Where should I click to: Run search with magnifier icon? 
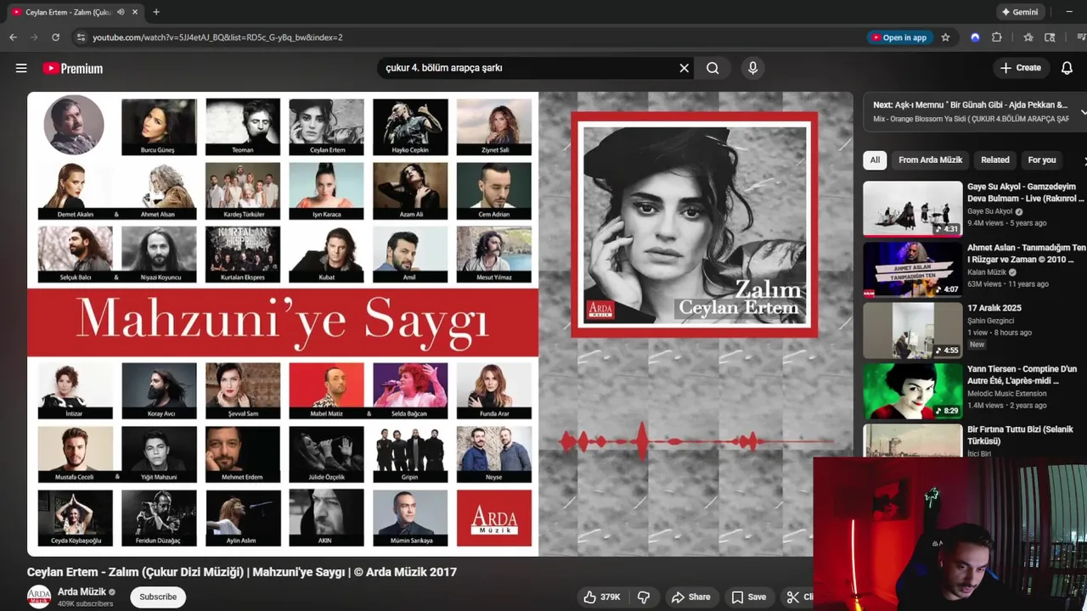[x=712, y=68]
